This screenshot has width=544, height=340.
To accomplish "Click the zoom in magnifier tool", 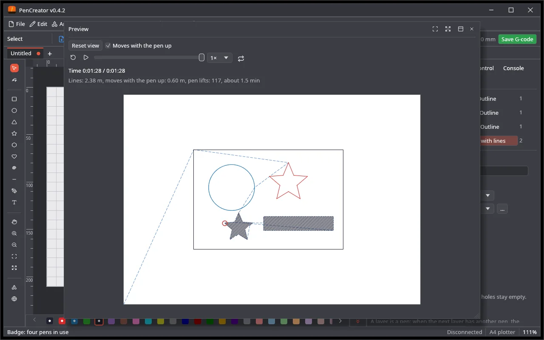I will [x=14, y=233].
